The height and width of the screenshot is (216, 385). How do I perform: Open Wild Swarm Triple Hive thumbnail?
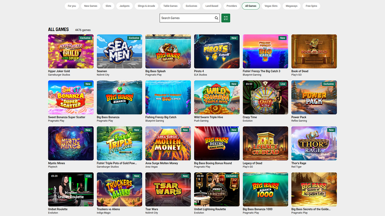216,97
